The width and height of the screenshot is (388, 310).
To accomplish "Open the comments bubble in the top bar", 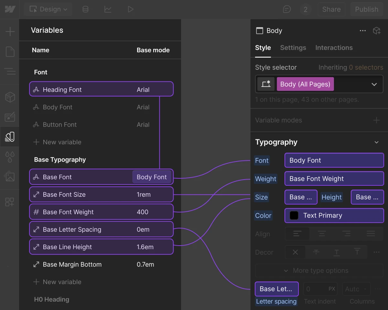I will click(287, 9).
